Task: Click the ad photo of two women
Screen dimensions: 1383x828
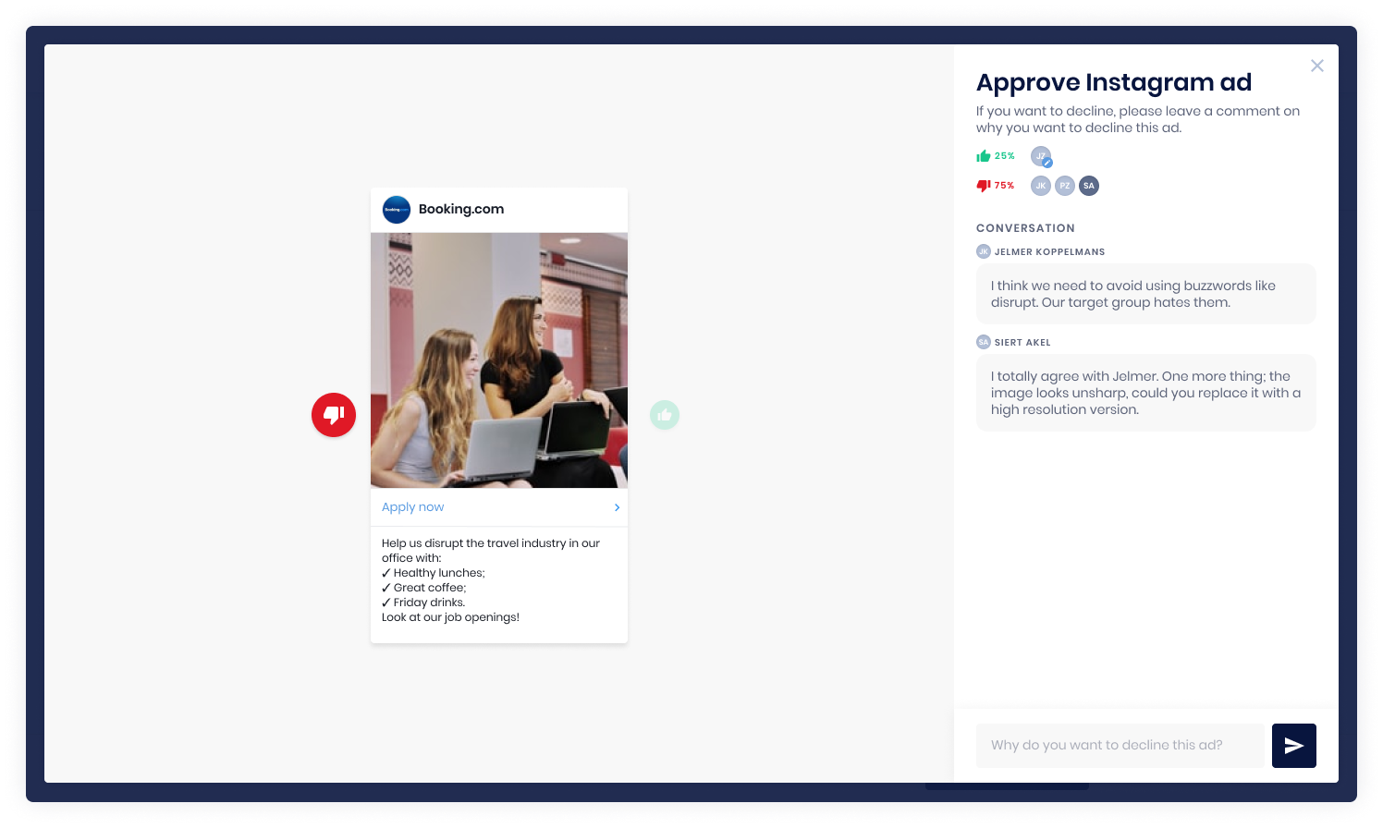Action: 499,360
